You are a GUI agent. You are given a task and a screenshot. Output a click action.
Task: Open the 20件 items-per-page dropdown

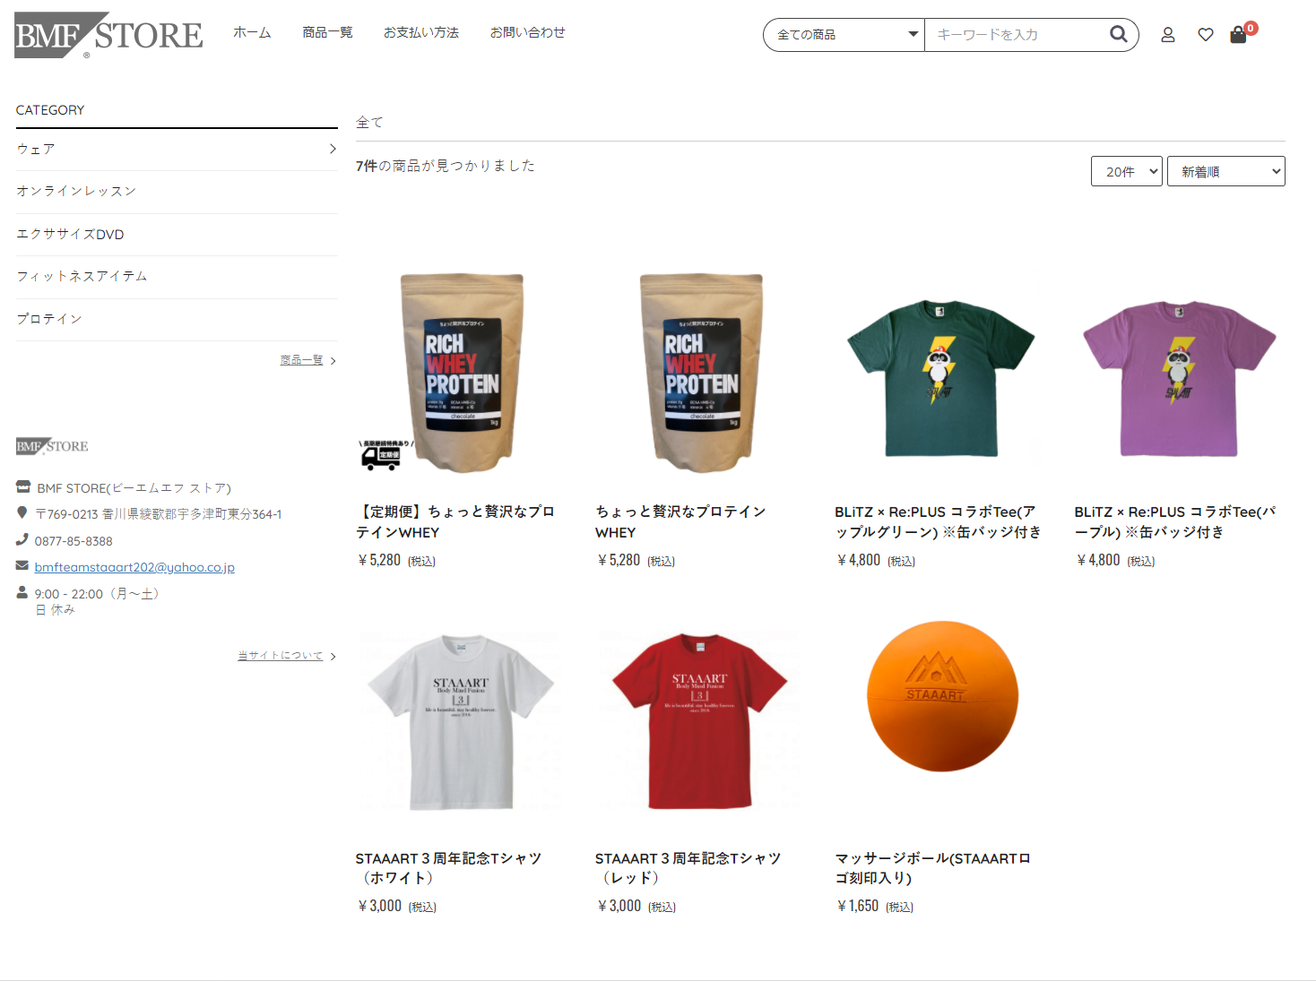[1127, 171]
